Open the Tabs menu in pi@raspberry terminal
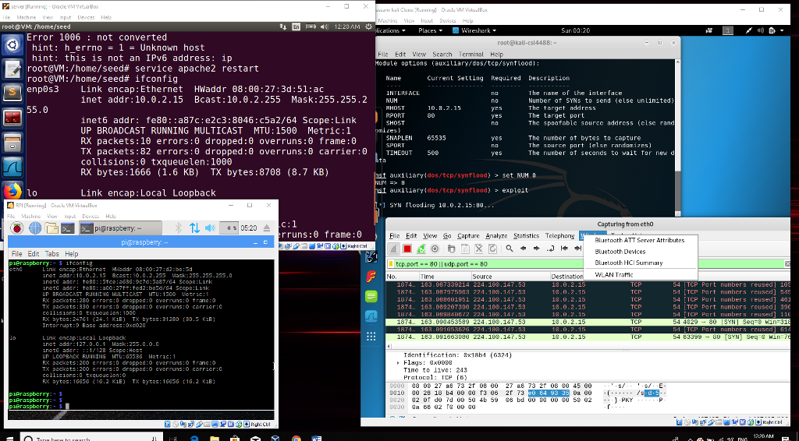 52,253
